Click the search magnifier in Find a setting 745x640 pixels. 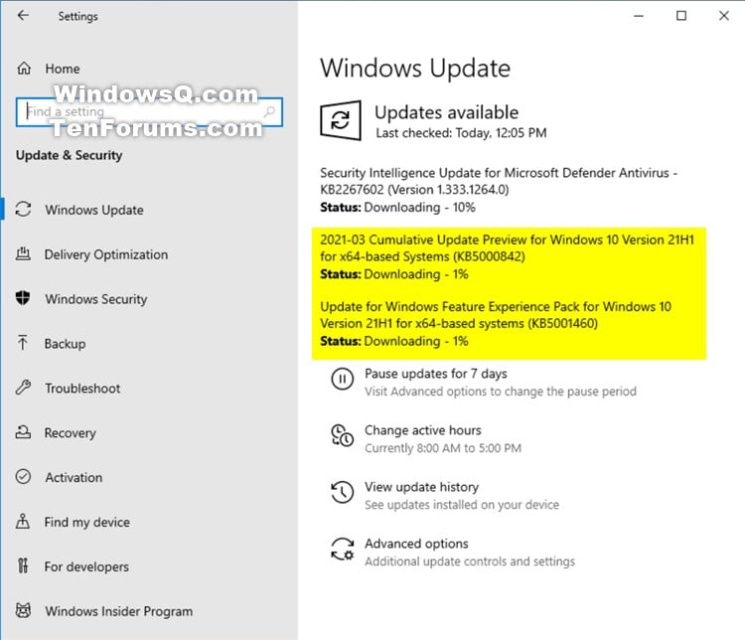[x=269, y=111]
